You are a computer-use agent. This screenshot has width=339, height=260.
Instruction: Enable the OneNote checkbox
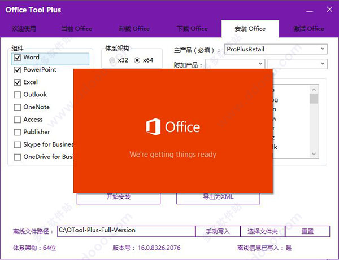(18, 107)
